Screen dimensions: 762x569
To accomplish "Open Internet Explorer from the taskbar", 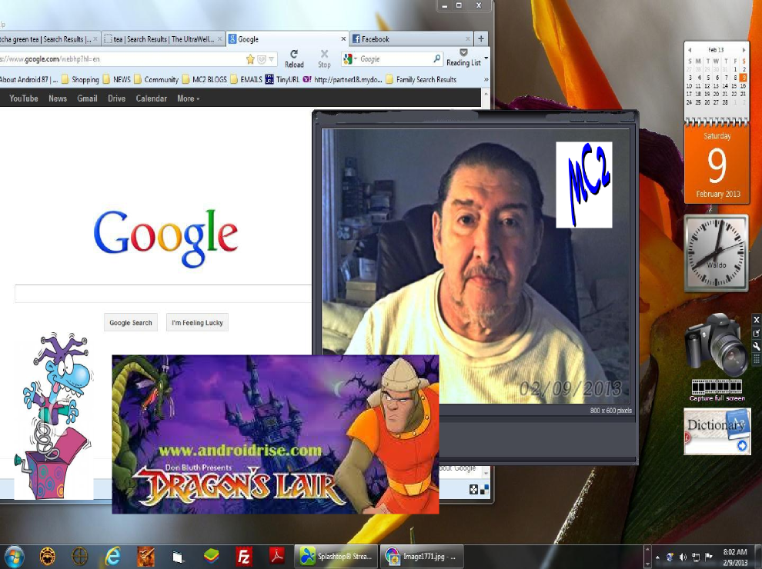I will [x=112, y=557].
